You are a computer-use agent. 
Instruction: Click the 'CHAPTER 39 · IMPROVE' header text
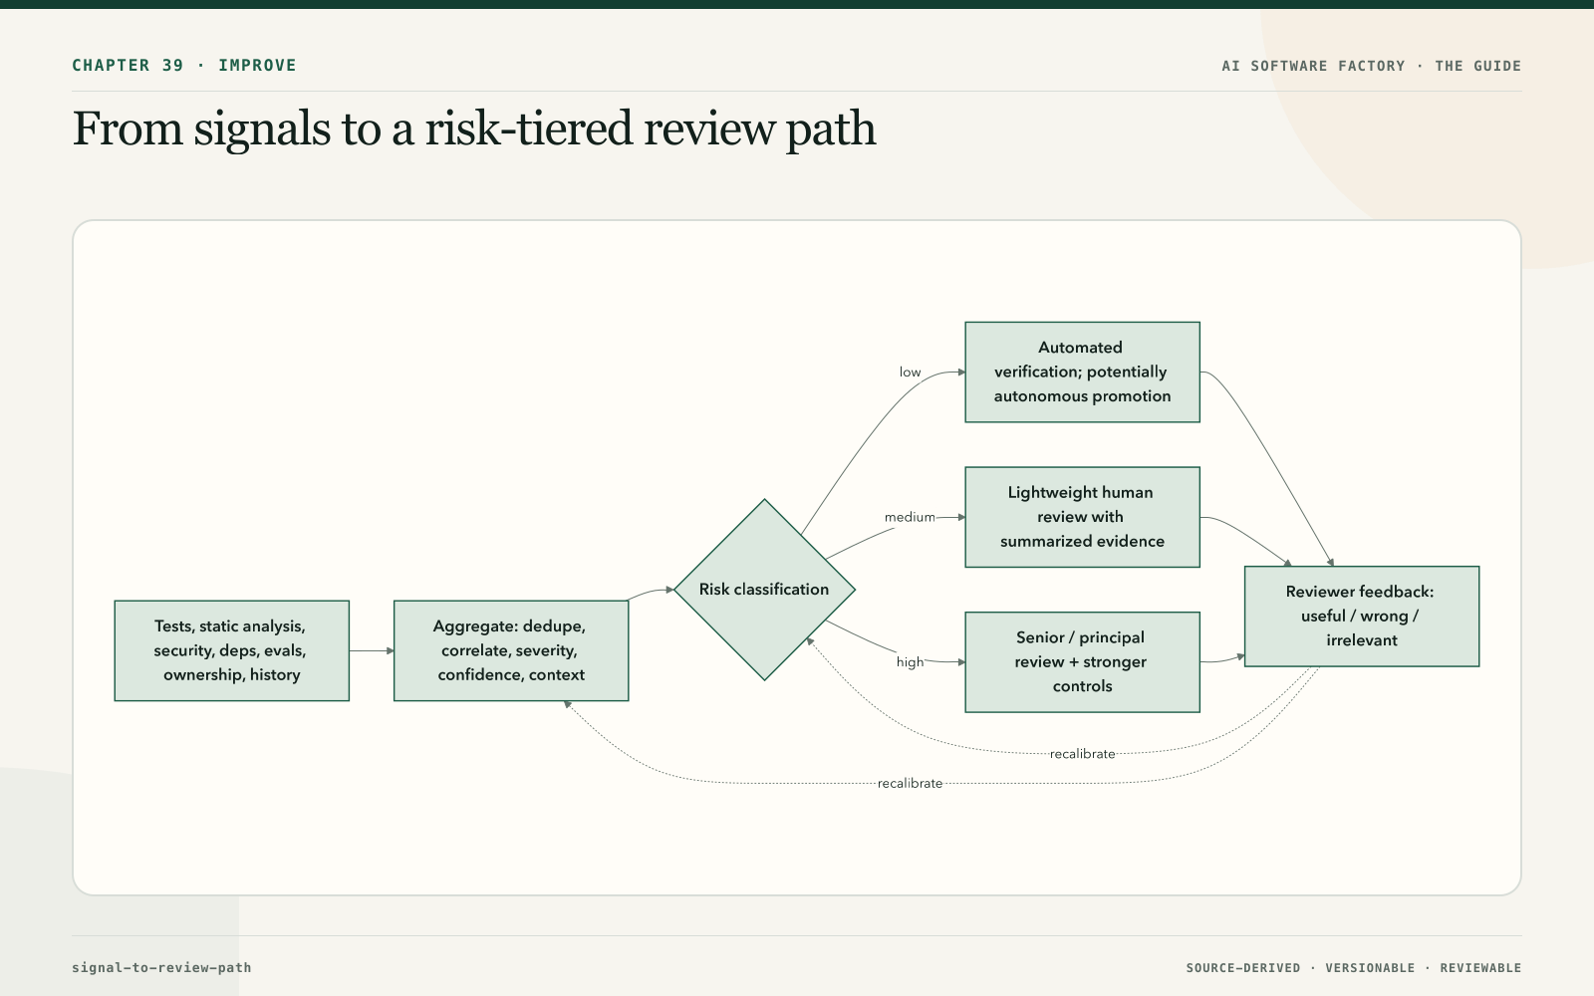(184, 66)
